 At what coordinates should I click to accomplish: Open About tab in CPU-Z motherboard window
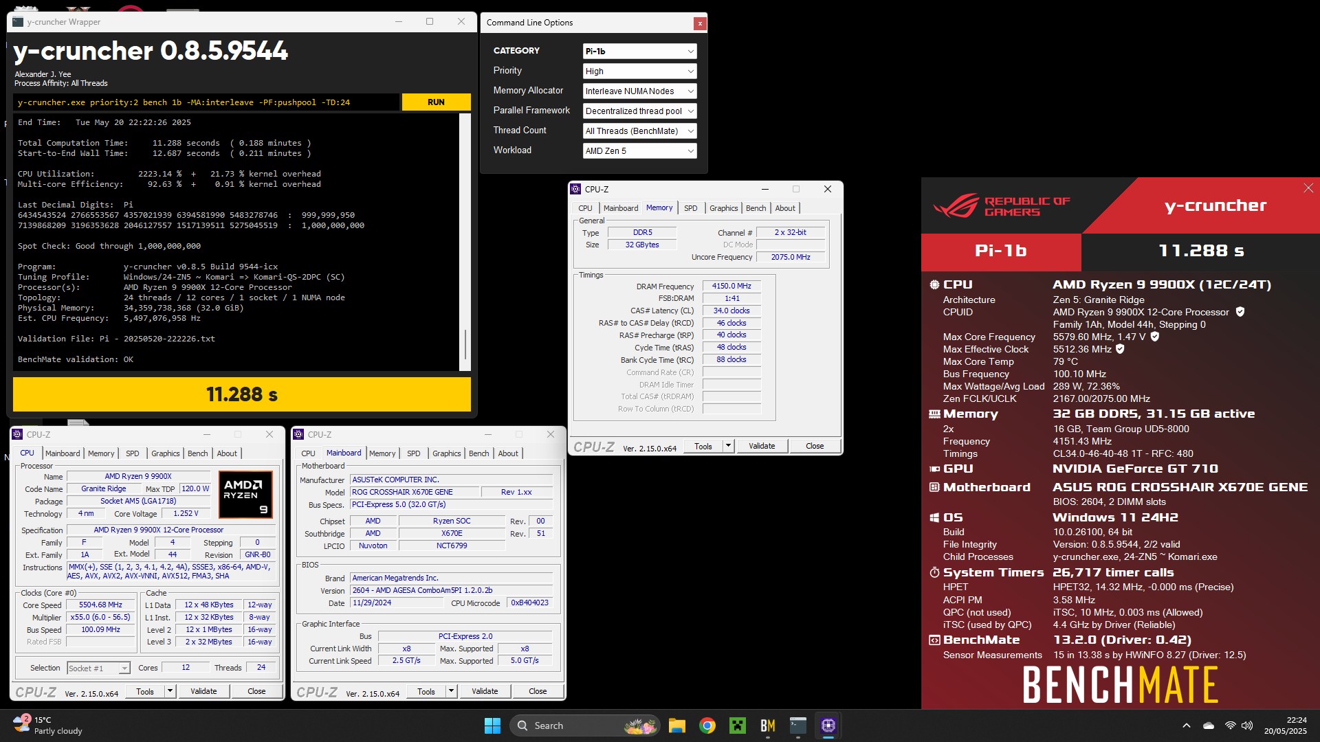tap(508, 453)
